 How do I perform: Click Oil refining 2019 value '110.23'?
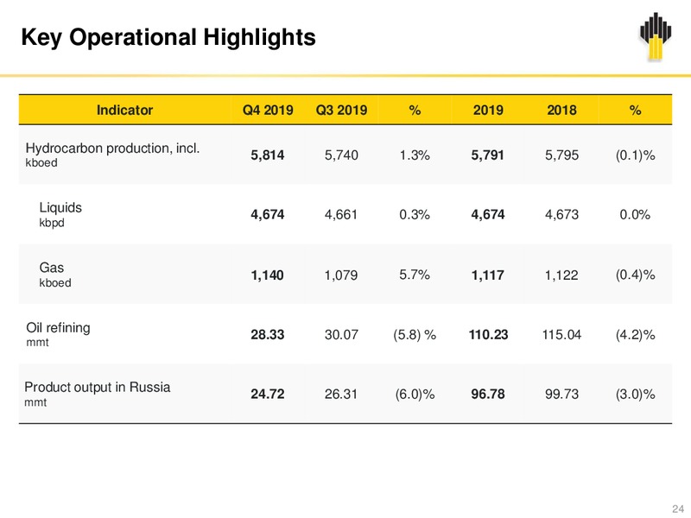(x=488, y=335)
